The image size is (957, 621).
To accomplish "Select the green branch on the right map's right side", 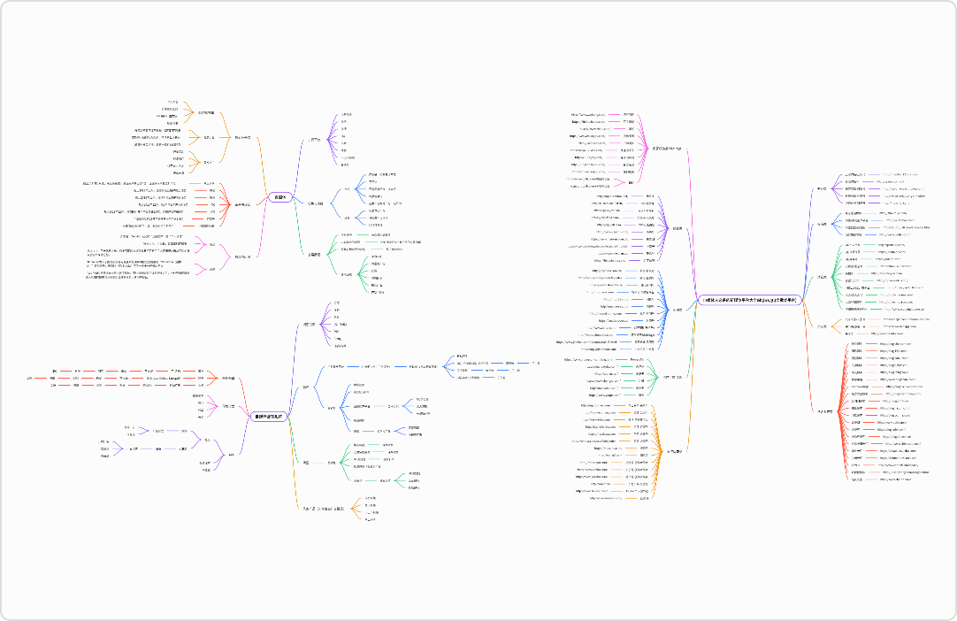I will tap(822, 277).
